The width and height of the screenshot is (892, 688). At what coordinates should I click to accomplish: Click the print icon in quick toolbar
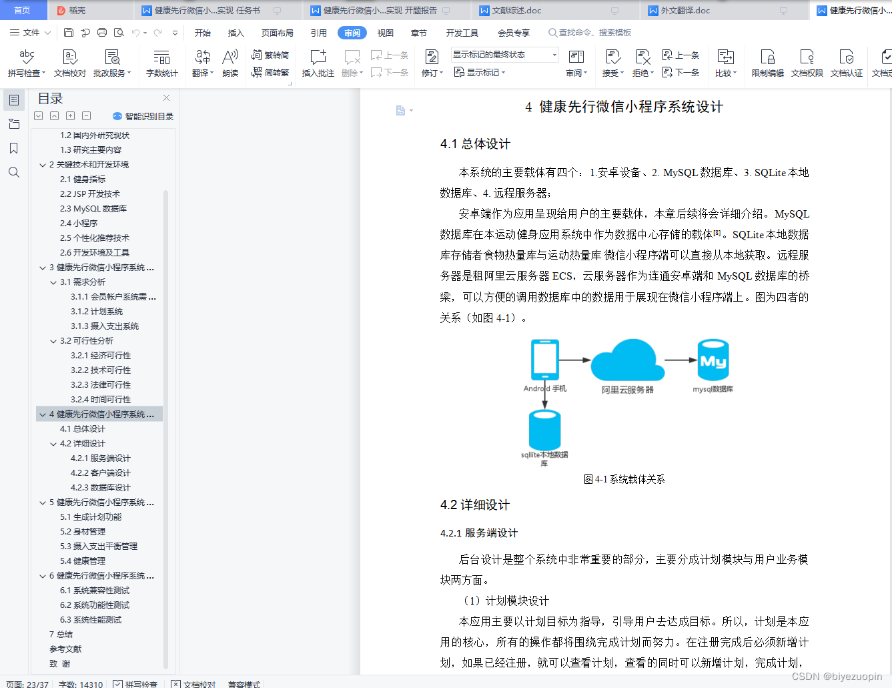tap(102, 33)
